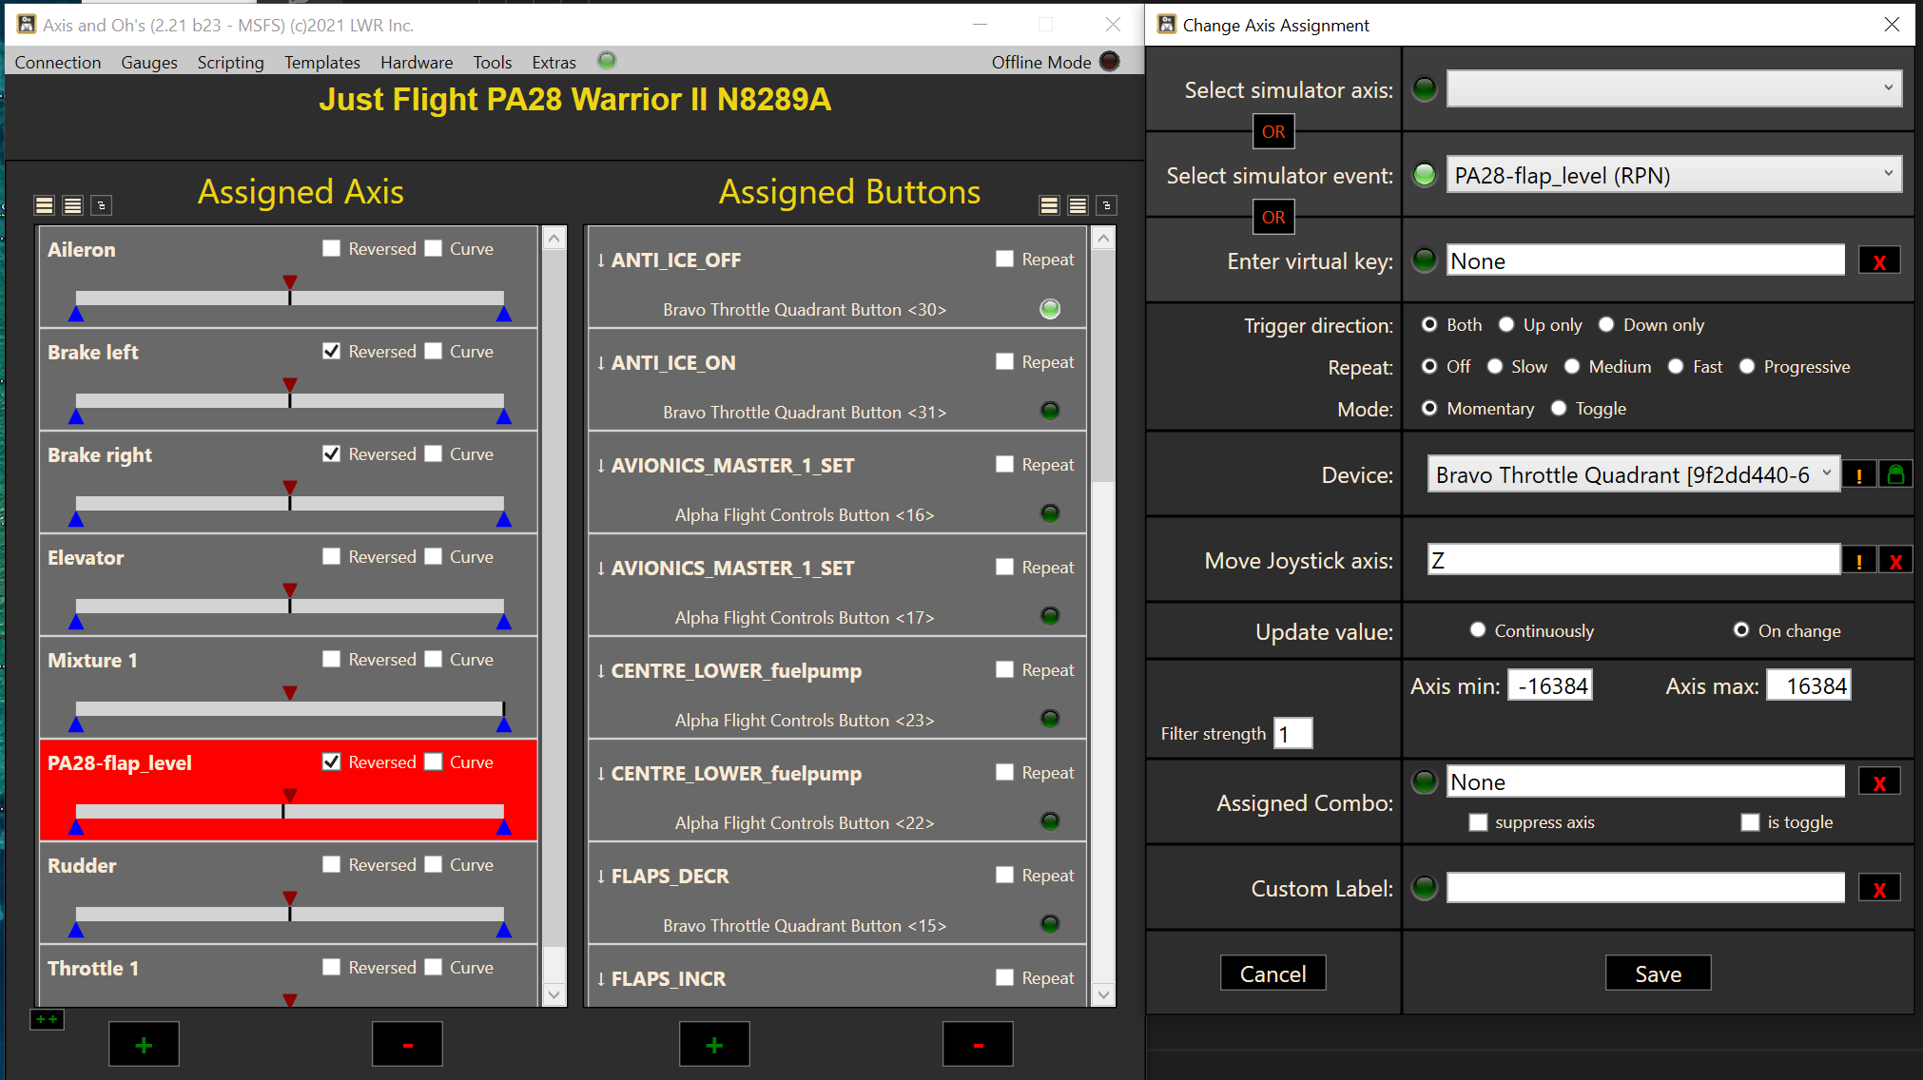The height and width of the screenshot is (1080, 1923).
Task: Clear Custom Label with red X icon
Action: point(1878,889)
